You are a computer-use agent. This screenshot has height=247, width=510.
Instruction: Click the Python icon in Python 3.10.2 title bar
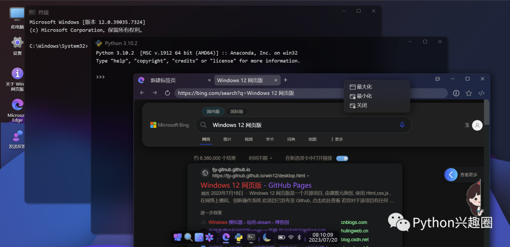click(x=99, y=43)
